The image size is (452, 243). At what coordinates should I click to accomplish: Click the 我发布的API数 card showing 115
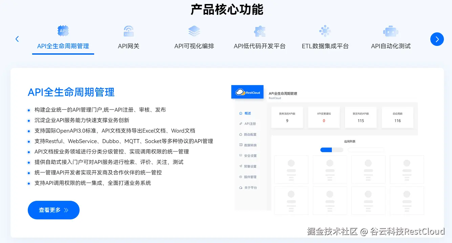point(361,117)
